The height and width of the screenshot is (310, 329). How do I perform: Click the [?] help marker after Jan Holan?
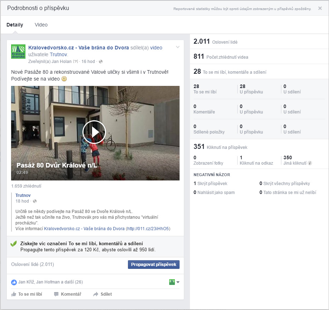coord(75,62)
